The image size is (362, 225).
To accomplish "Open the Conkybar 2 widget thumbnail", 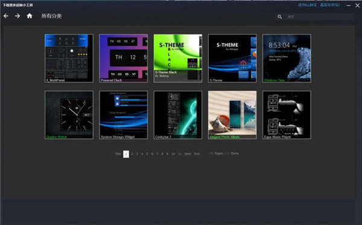I will coord(178,115).
